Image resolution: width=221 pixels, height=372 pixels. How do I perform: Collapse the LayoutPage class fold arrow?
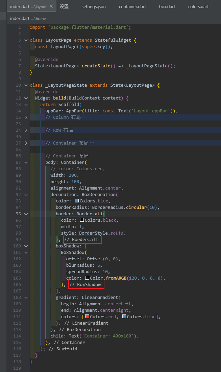coord(26,40)
